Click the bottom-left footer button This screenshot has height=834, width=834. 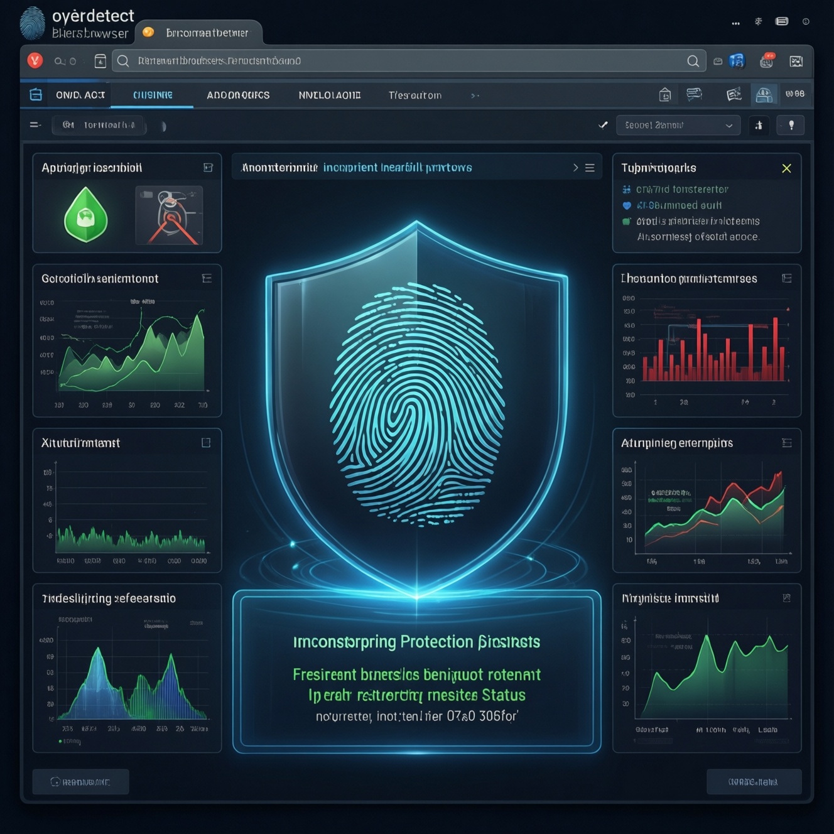[80, 782]
